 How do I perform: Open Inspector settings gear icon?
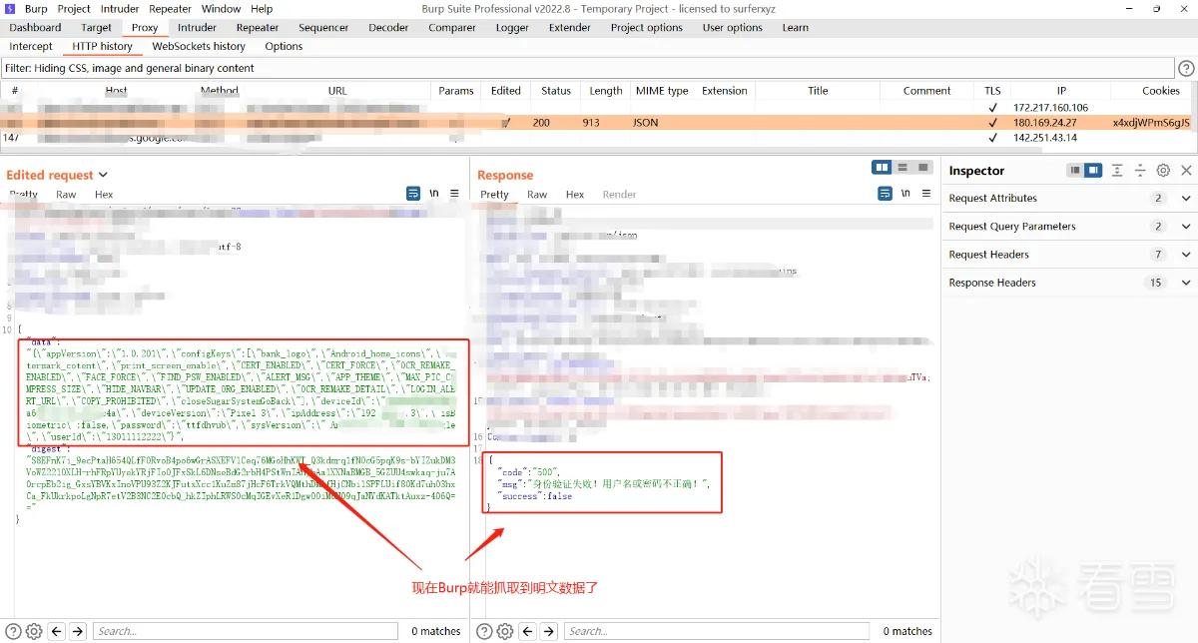pyautogui.click(x=1163, y=171)
